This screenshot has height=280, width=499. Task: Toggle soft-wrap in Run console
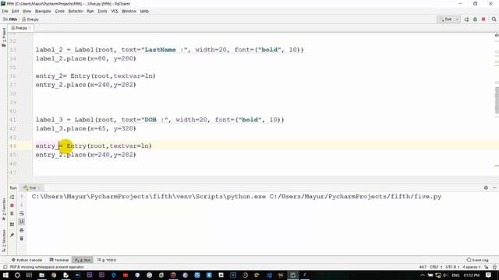tap(22, 213)
